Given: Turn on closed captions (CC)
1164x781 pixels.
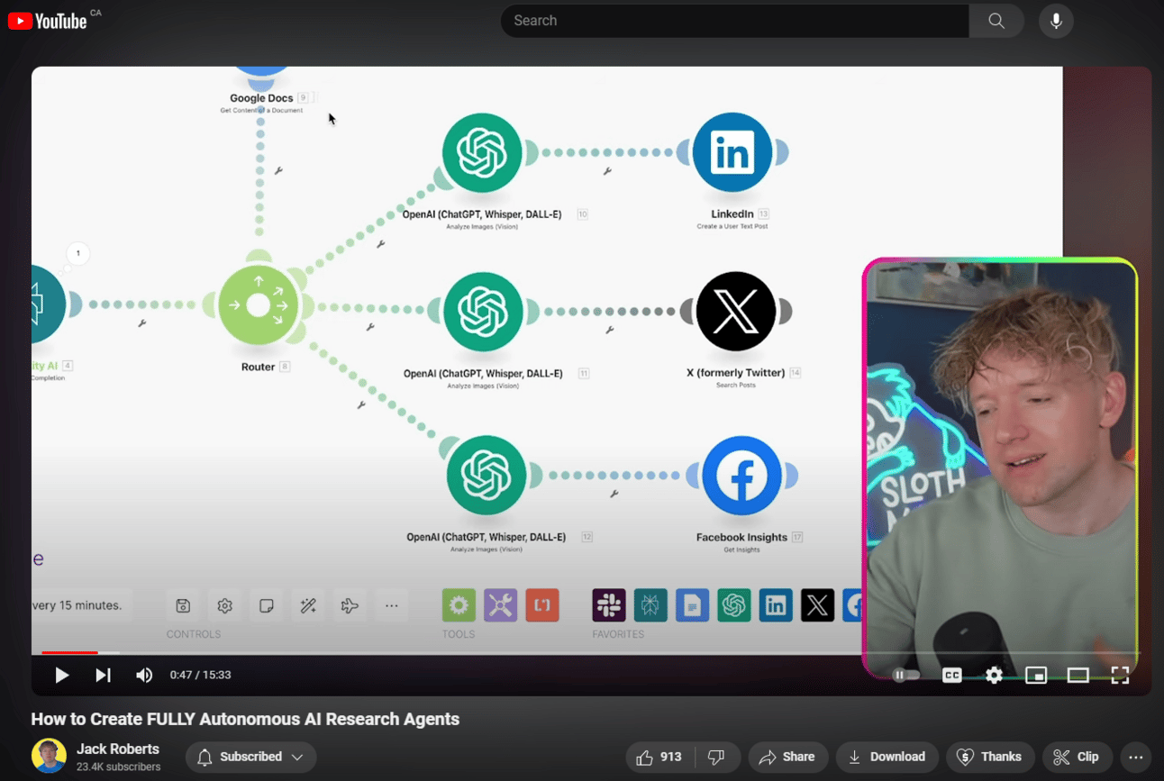Looking at the screenshot, I should point(952,675).
